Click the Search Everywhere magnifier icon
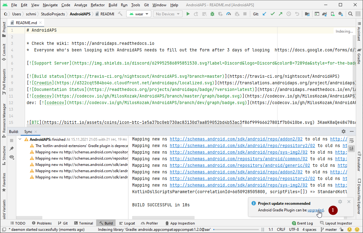 [350, 14]
